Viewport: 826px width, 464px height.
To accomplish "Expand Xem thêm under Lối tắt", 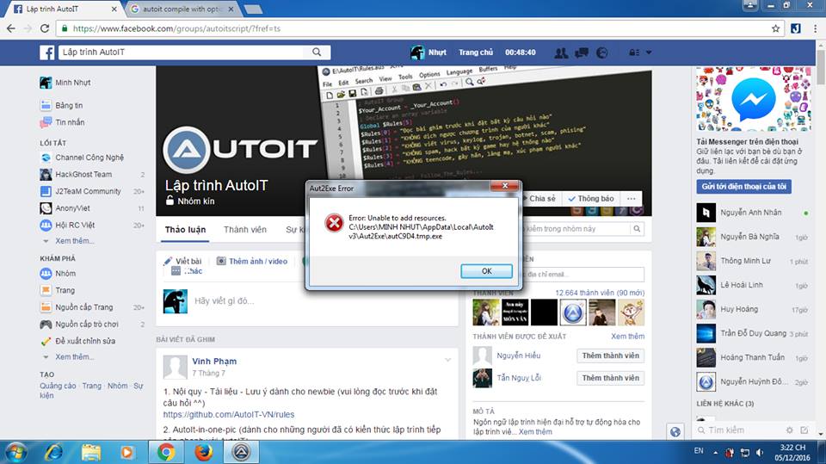I will (75, 241).
